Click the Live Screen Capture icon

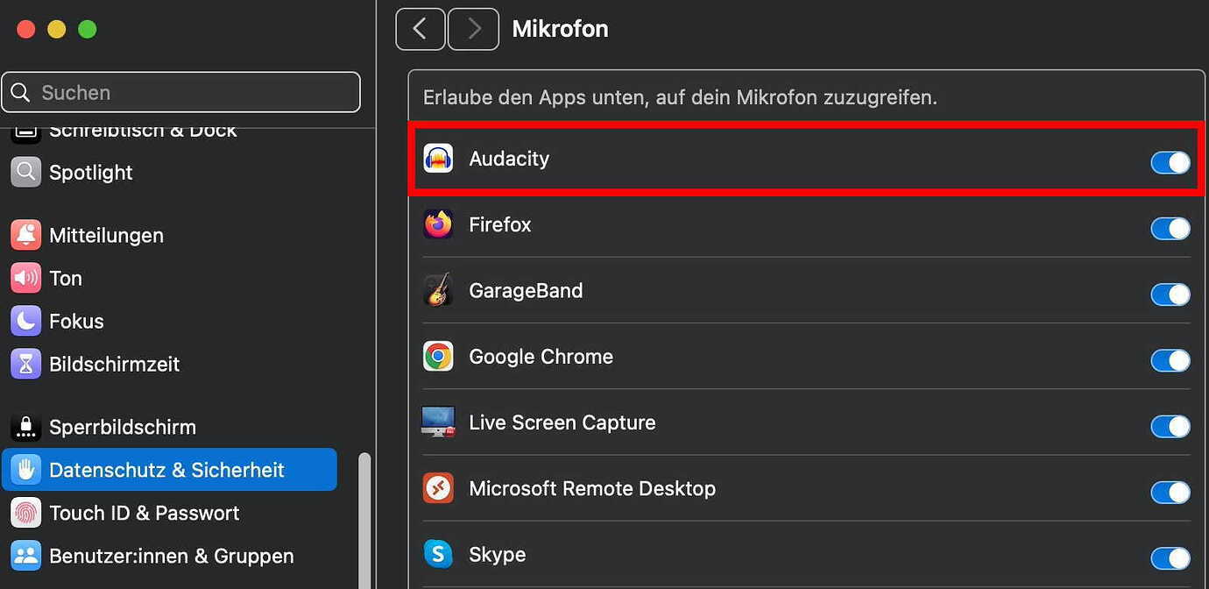[438, 422]
